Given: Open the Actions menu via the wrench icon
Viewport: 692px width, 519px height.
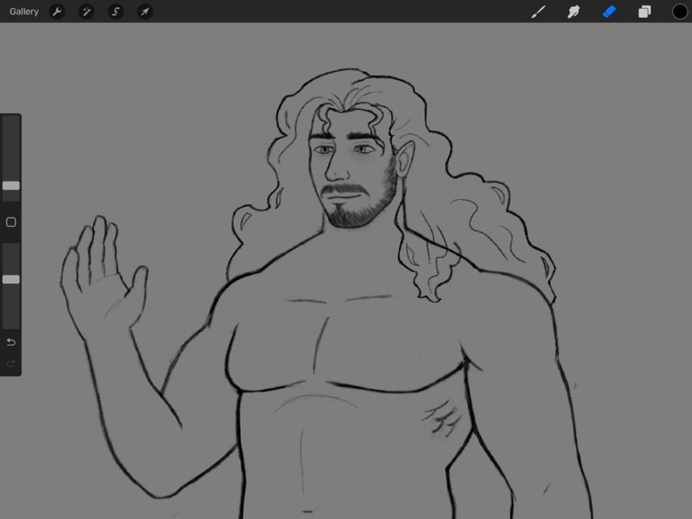Looking at the screenshot, I should (57, 11).
